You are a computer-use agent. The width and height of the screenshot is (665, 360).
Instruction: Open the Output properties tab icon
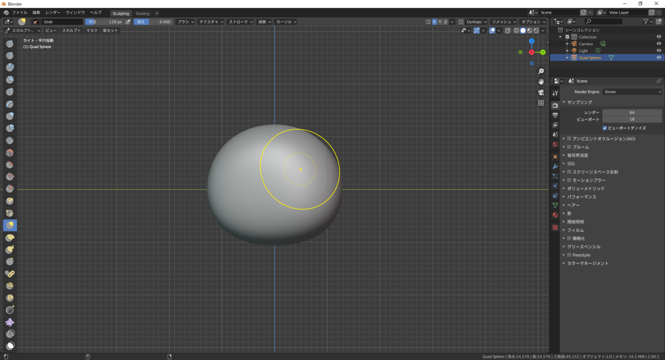click(x=555, y=115)
